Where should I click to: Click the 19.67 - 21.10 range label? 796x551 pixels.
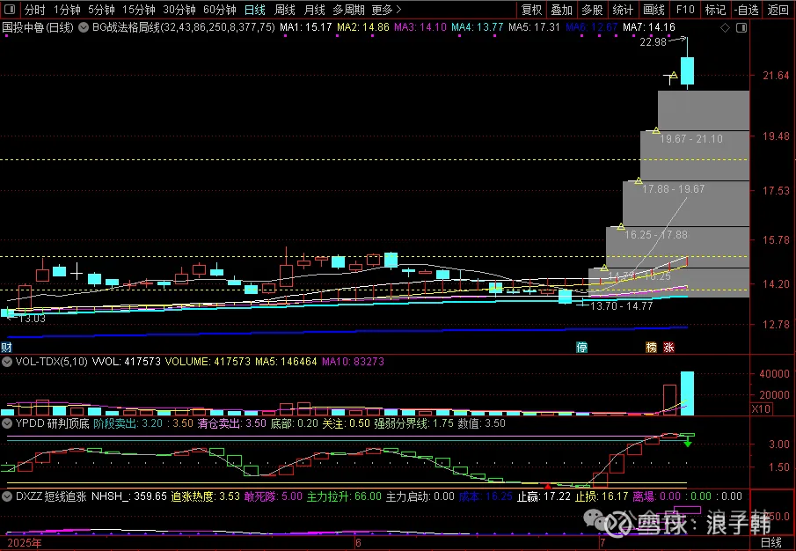pos(691,139)
